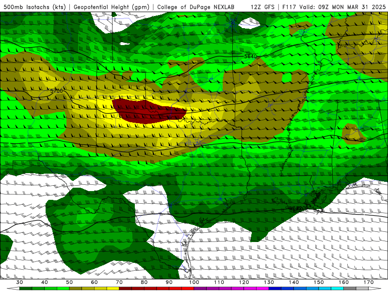Viewport: 388px width, 291px height.
Task: Click the legend value 130
Action: click(x=269, y=282)
